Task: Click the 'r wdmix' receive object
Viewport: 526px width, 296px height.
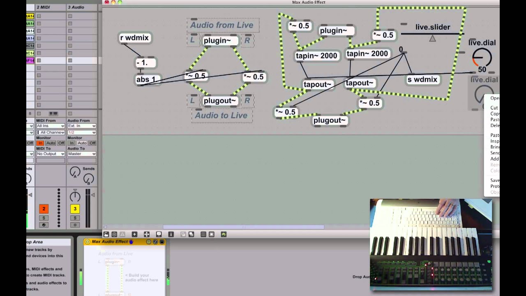Action: point(134,38)
